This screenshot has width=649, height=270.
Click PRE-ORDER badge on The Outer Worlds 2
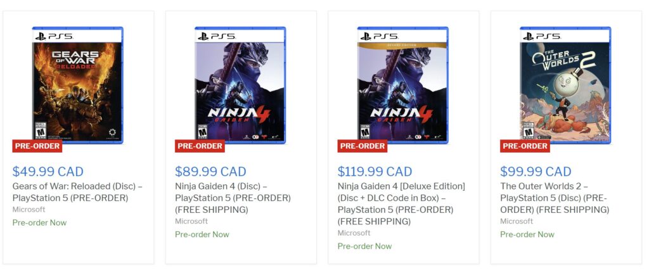point(525,146)
